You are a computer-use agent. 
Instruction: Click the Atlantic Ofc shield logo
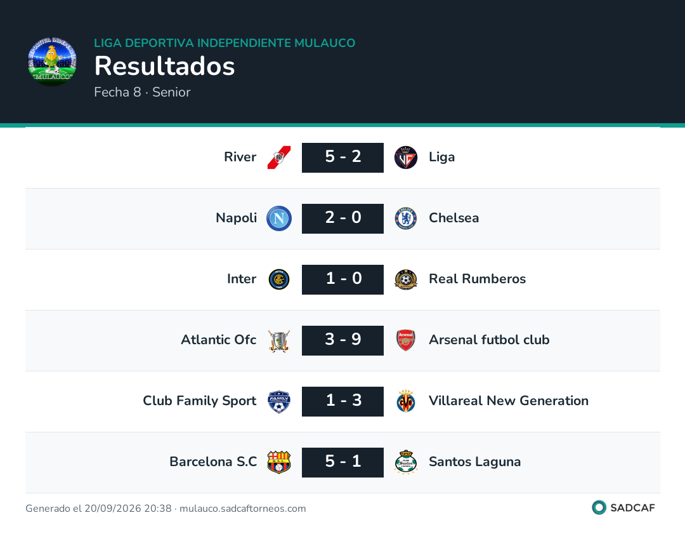click(278, 341)
